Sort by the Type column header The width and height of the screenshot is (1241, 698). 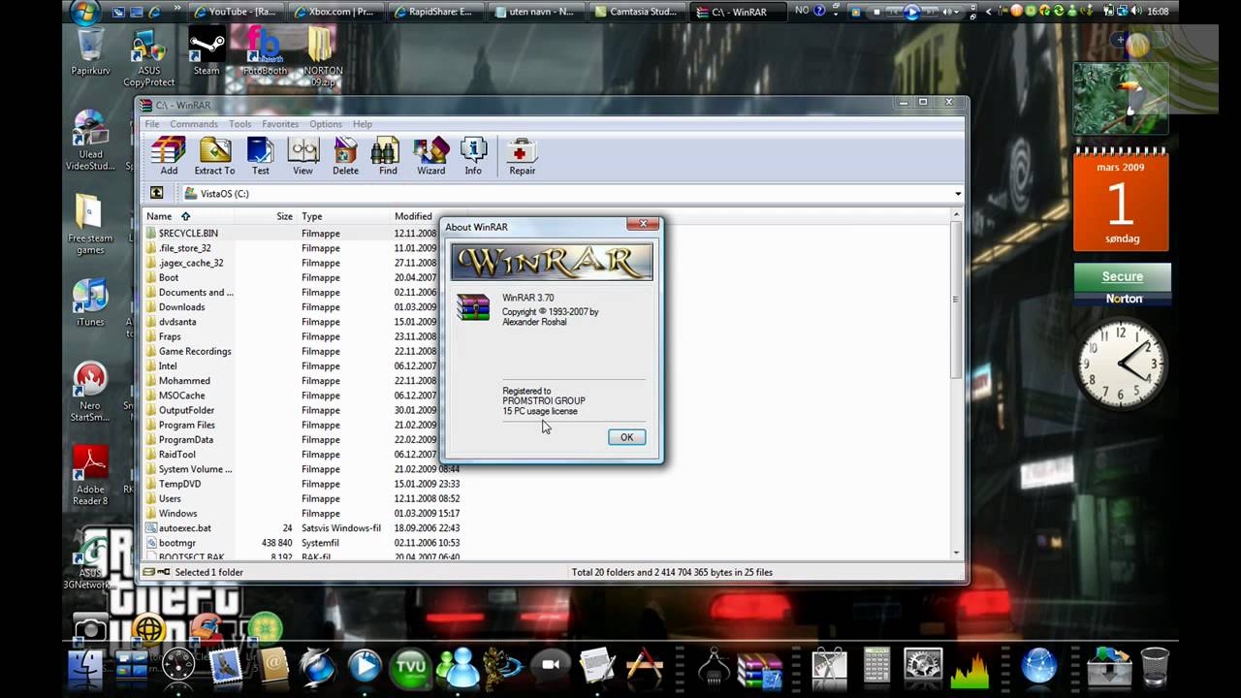343,216
